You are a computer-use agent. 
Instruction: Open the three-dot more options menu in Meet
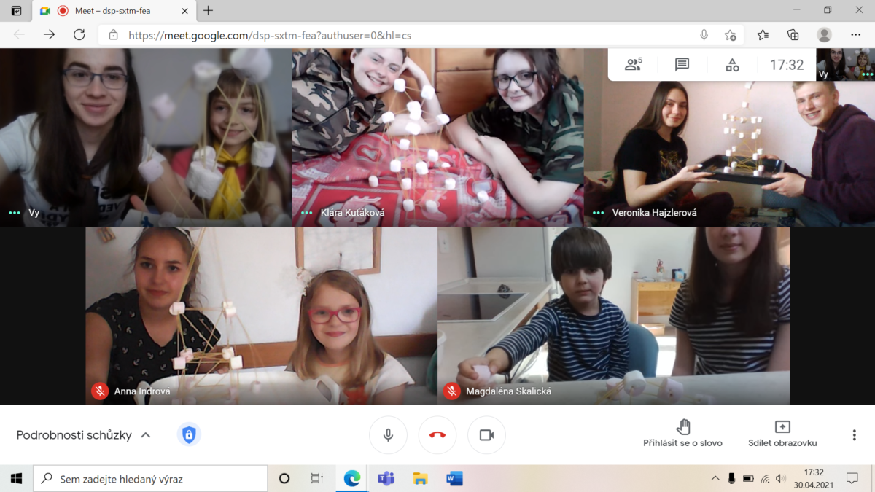point(854,435)
